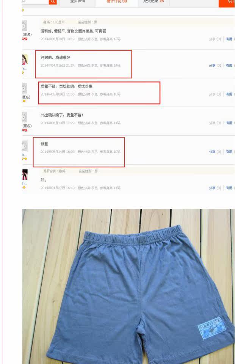Viewport: 235px width, 364px height.
Task: Click the orange cart button at top right
Action: pos(227,3)
